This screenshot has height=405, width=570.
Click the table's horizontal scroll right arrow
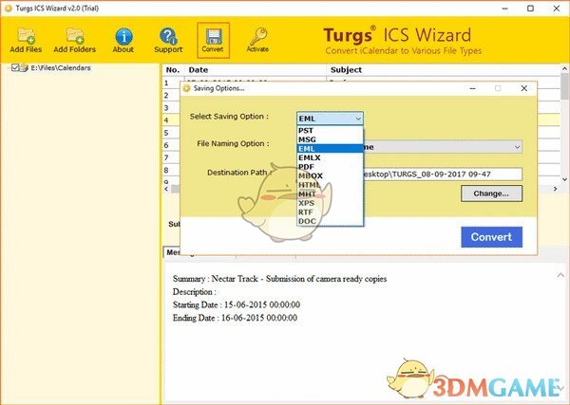tap(555, 189)
